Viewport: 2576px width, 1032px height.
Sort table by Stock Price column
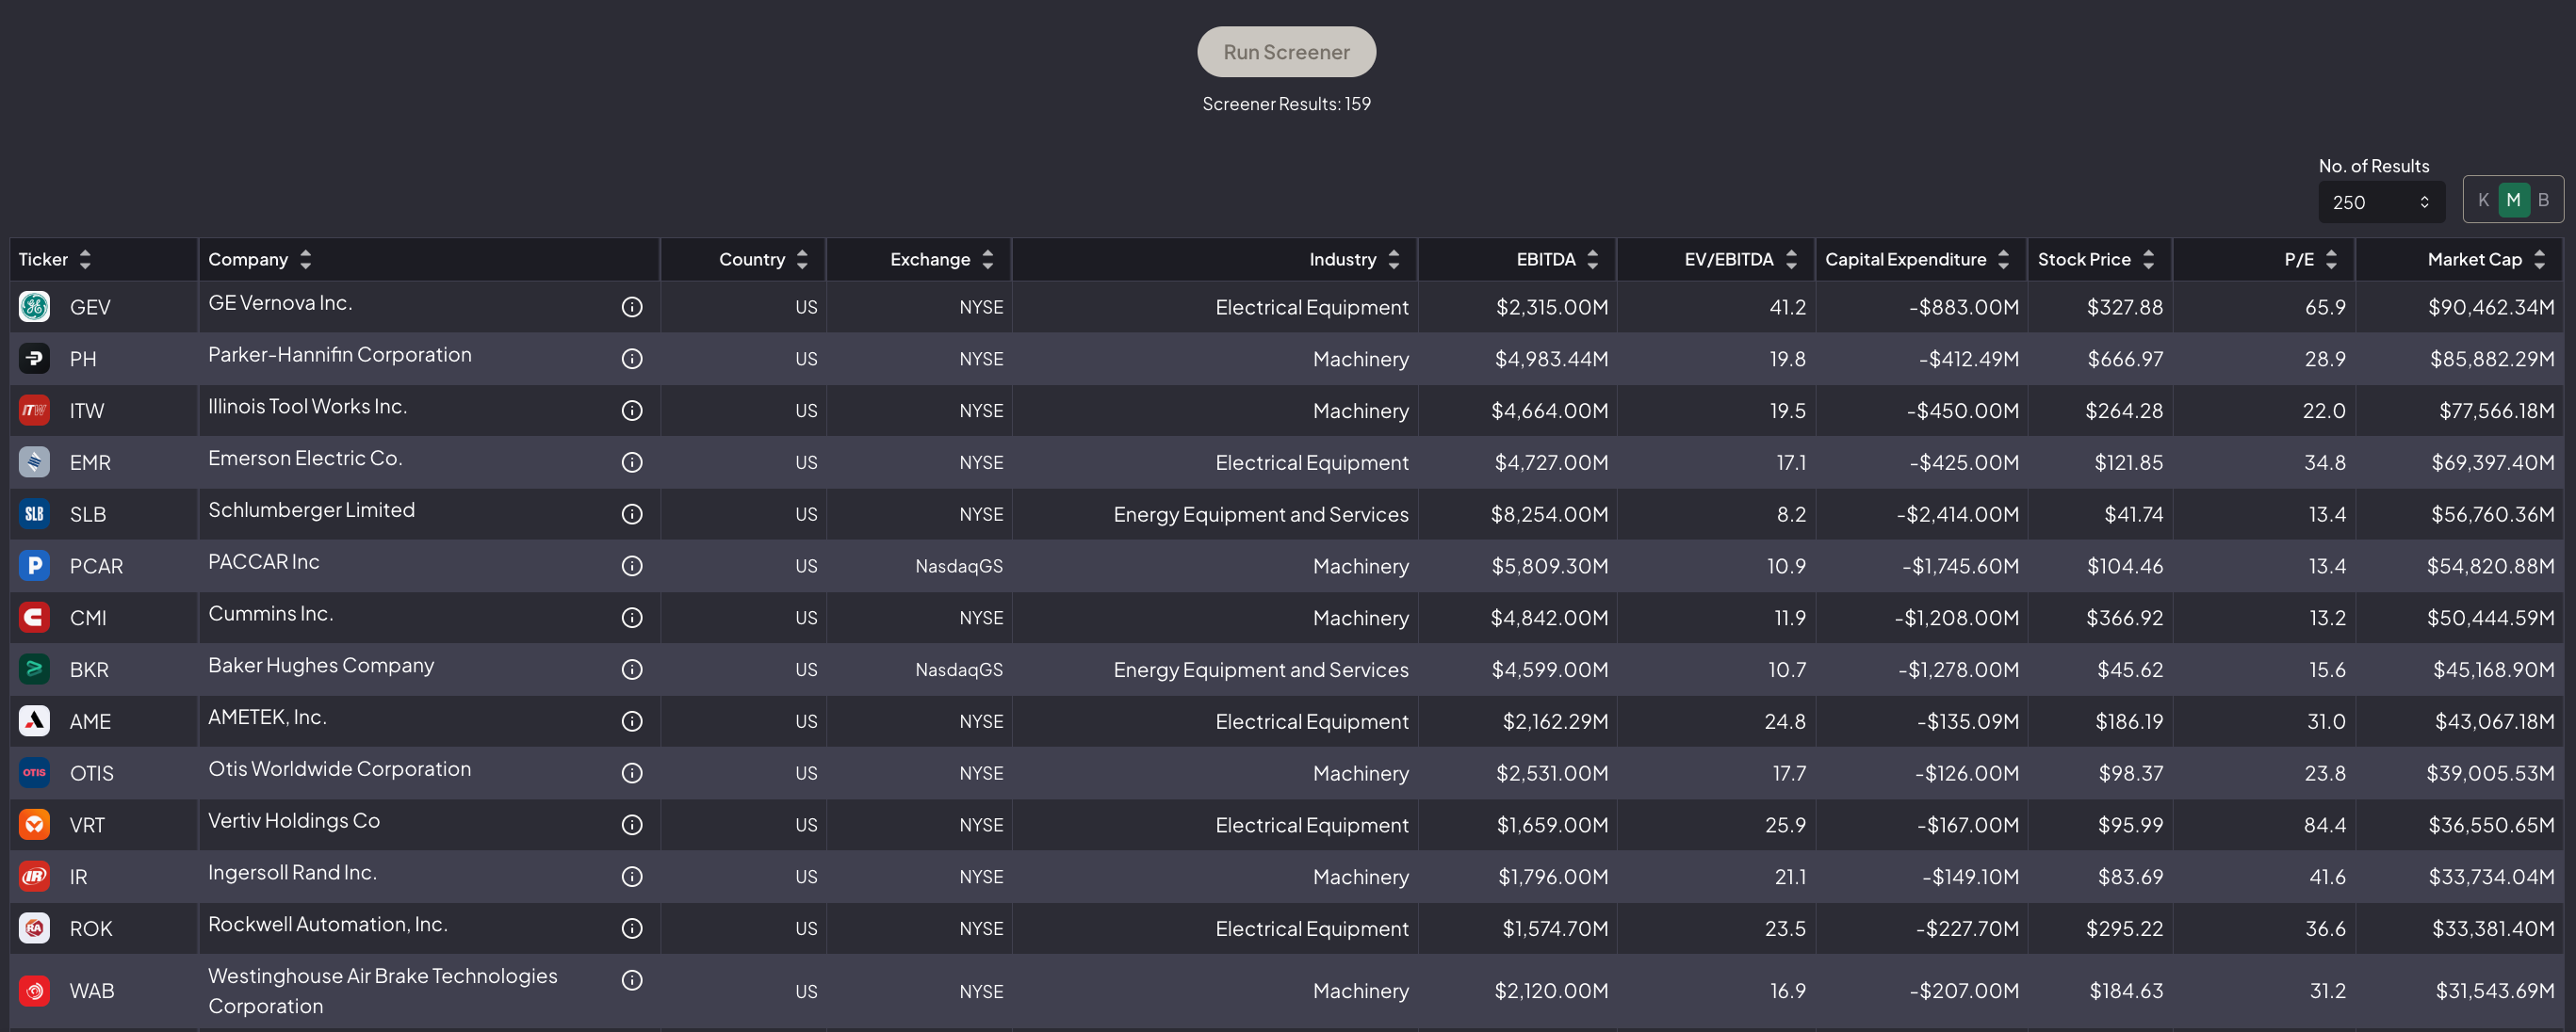pyautogui.click(x=2149, y=260)
